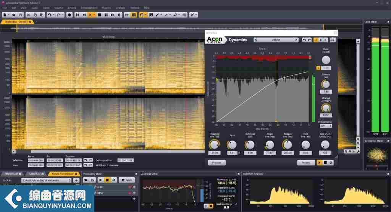Open the play mode dropdown arrow
The width and height of the screenshot is (391, 212).
[x=94, y=15]
